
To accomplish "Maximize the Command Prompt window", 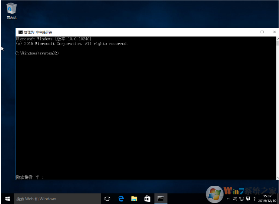I will coord(262,32).
